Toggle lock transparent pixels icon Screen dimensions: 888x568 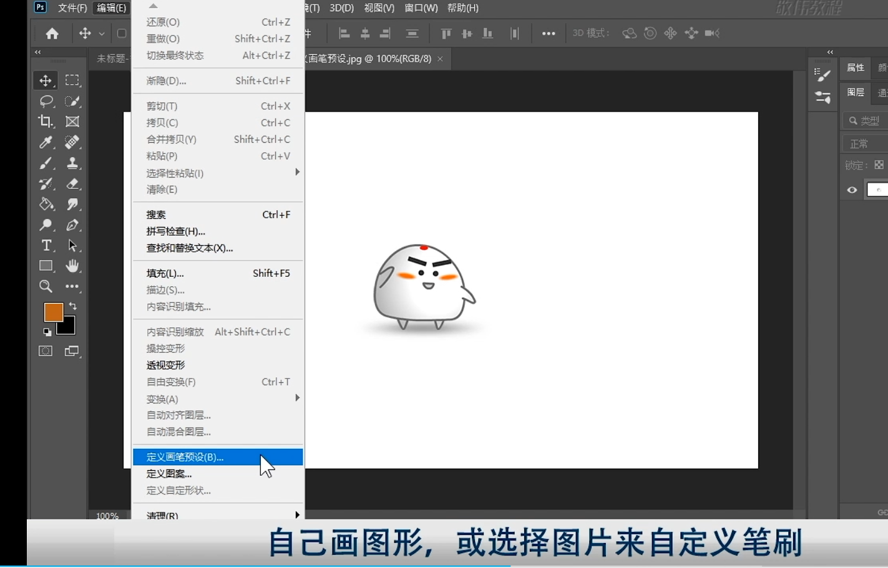point(879,165)
